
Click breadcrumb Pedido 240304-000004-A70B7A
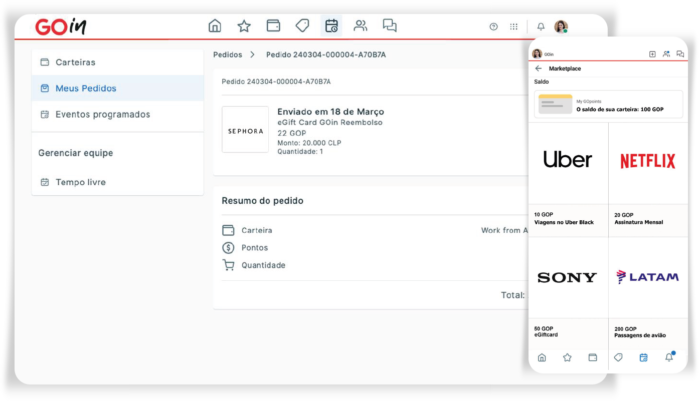pos(326,55)
